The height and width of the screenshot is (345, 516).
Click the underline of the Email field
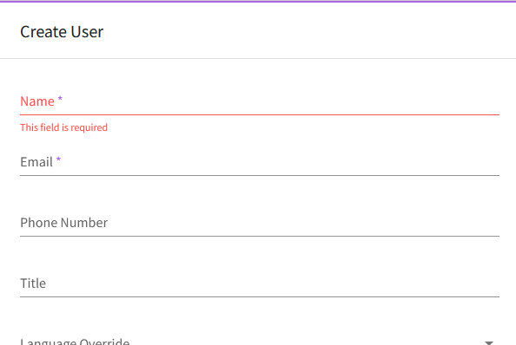pos(260,176)
